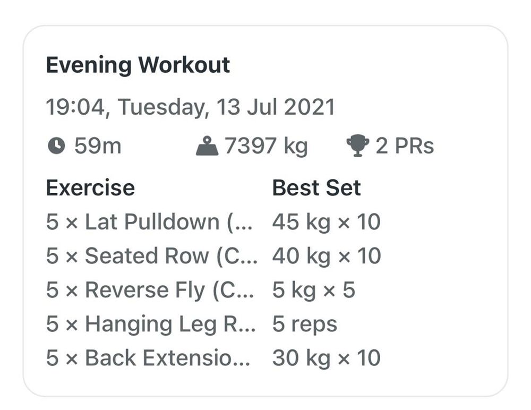Click the clock duration icon
The width and height of the screenshot is (531, 410).
(56, 146)
